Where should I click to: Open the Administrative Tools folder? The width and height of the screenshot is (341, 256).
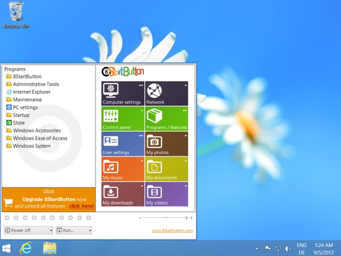[x=32, y=84]
